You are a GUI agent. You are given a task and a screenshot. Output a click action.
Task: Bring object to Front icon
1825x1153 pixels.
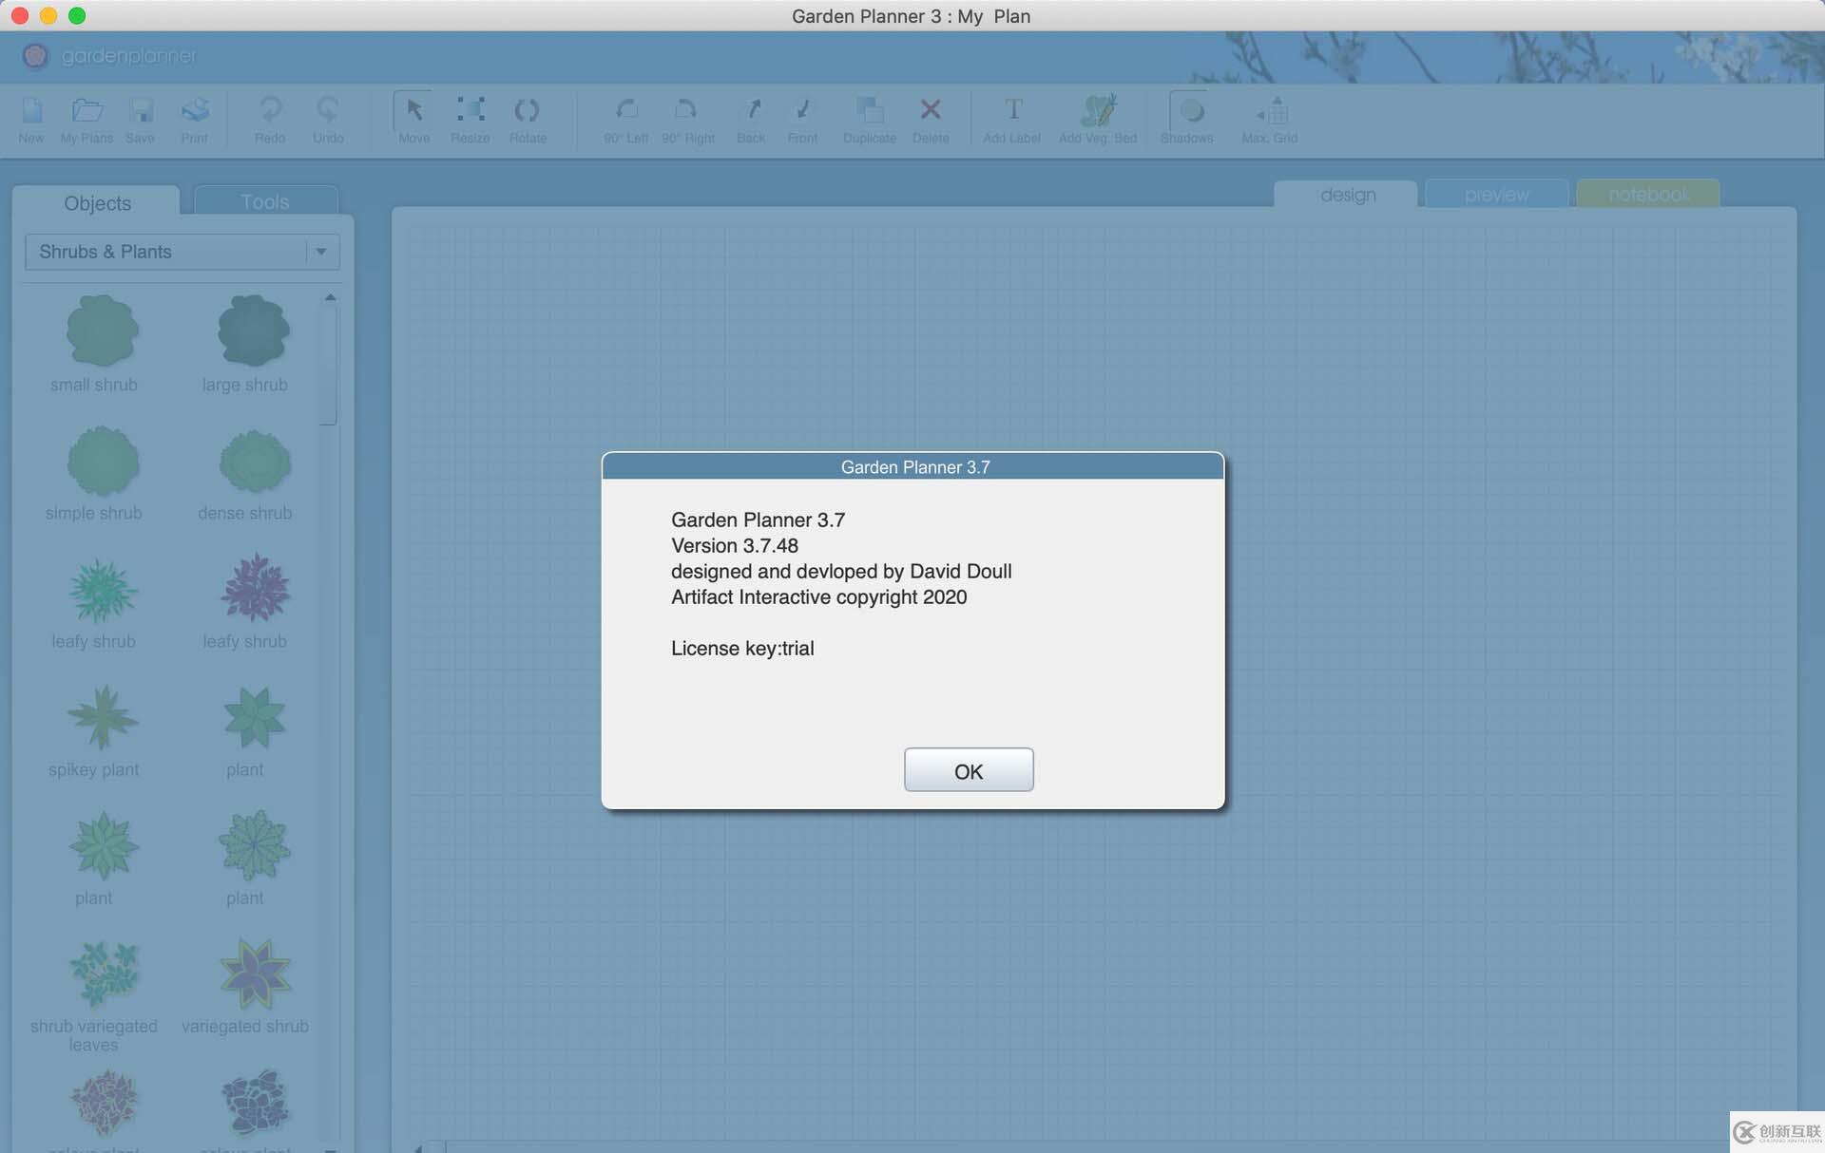[803, 109]
